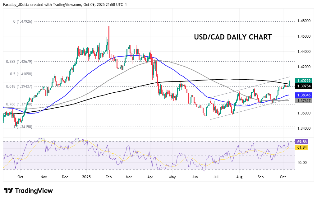Click the 1.48000 price axis label
Screen dimensions: 317x200
(303, 21)
